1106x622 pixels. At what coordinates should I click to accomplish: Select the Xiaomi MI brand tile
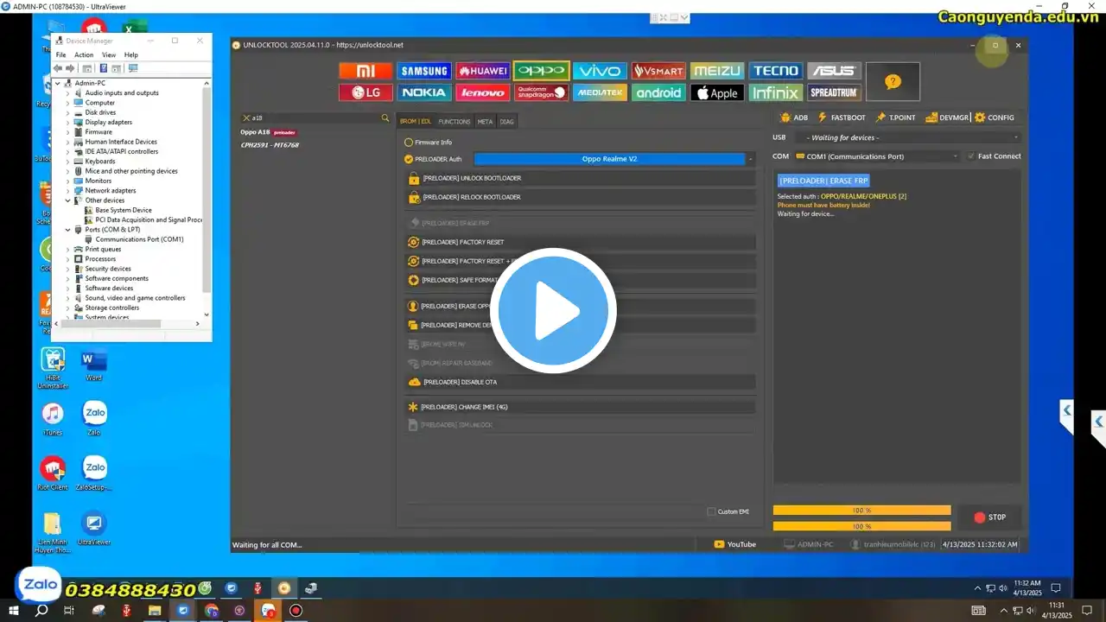[365, 71]
